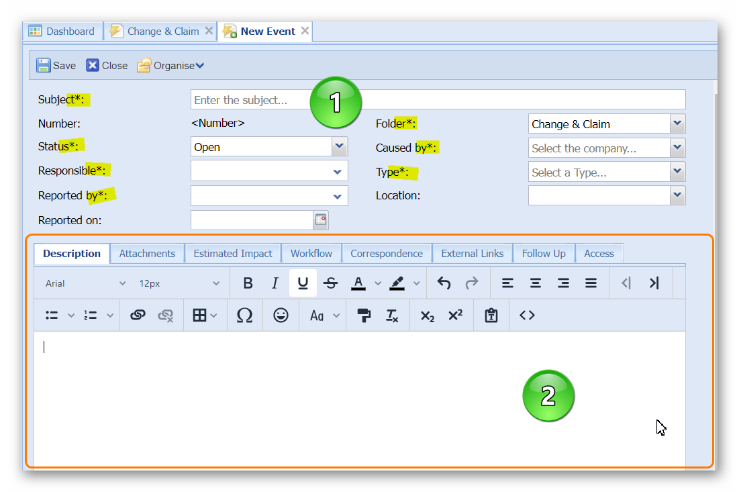Insert a special character with Omega icon
This screenshot has width=739, height=492.
(x=245, y=315)
